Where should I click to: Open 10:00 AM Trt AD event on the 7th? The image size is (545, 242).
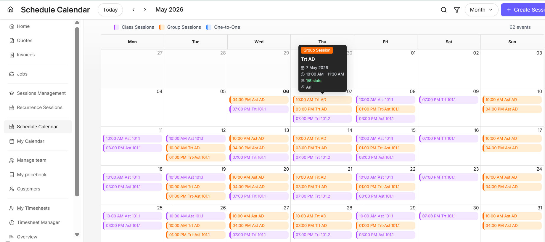click(x=322, y=100)
